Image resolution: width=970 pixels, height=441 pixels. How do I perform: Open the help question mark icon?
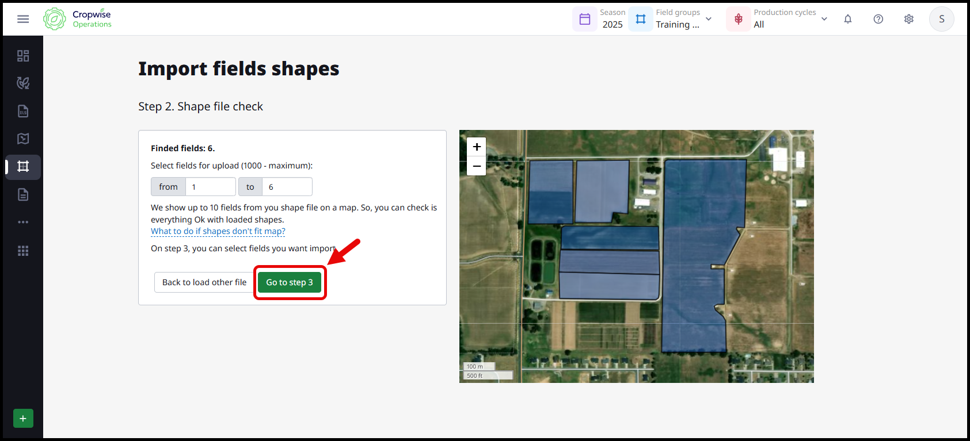878,19
